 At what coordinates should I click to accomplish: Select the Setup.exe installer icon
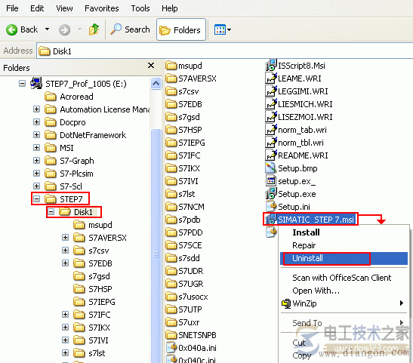pyautogui.click(x=271, y=194)
